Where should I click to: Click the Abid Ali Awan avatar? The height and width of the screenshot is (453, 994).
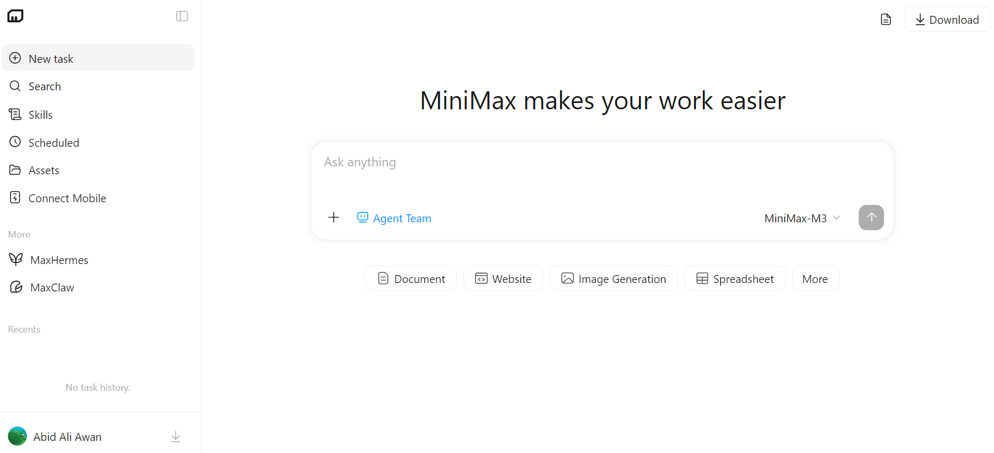point(17,436)
